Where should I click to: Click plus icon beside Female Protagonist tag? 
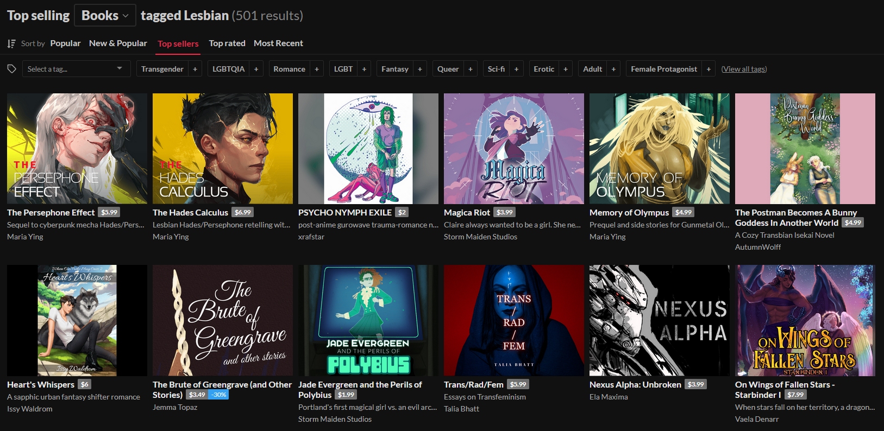708,69
